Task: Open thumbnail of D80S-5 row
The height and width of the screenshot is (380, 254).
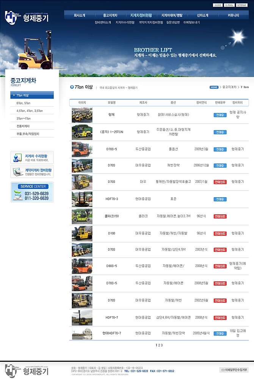Action: coord(82,266)
